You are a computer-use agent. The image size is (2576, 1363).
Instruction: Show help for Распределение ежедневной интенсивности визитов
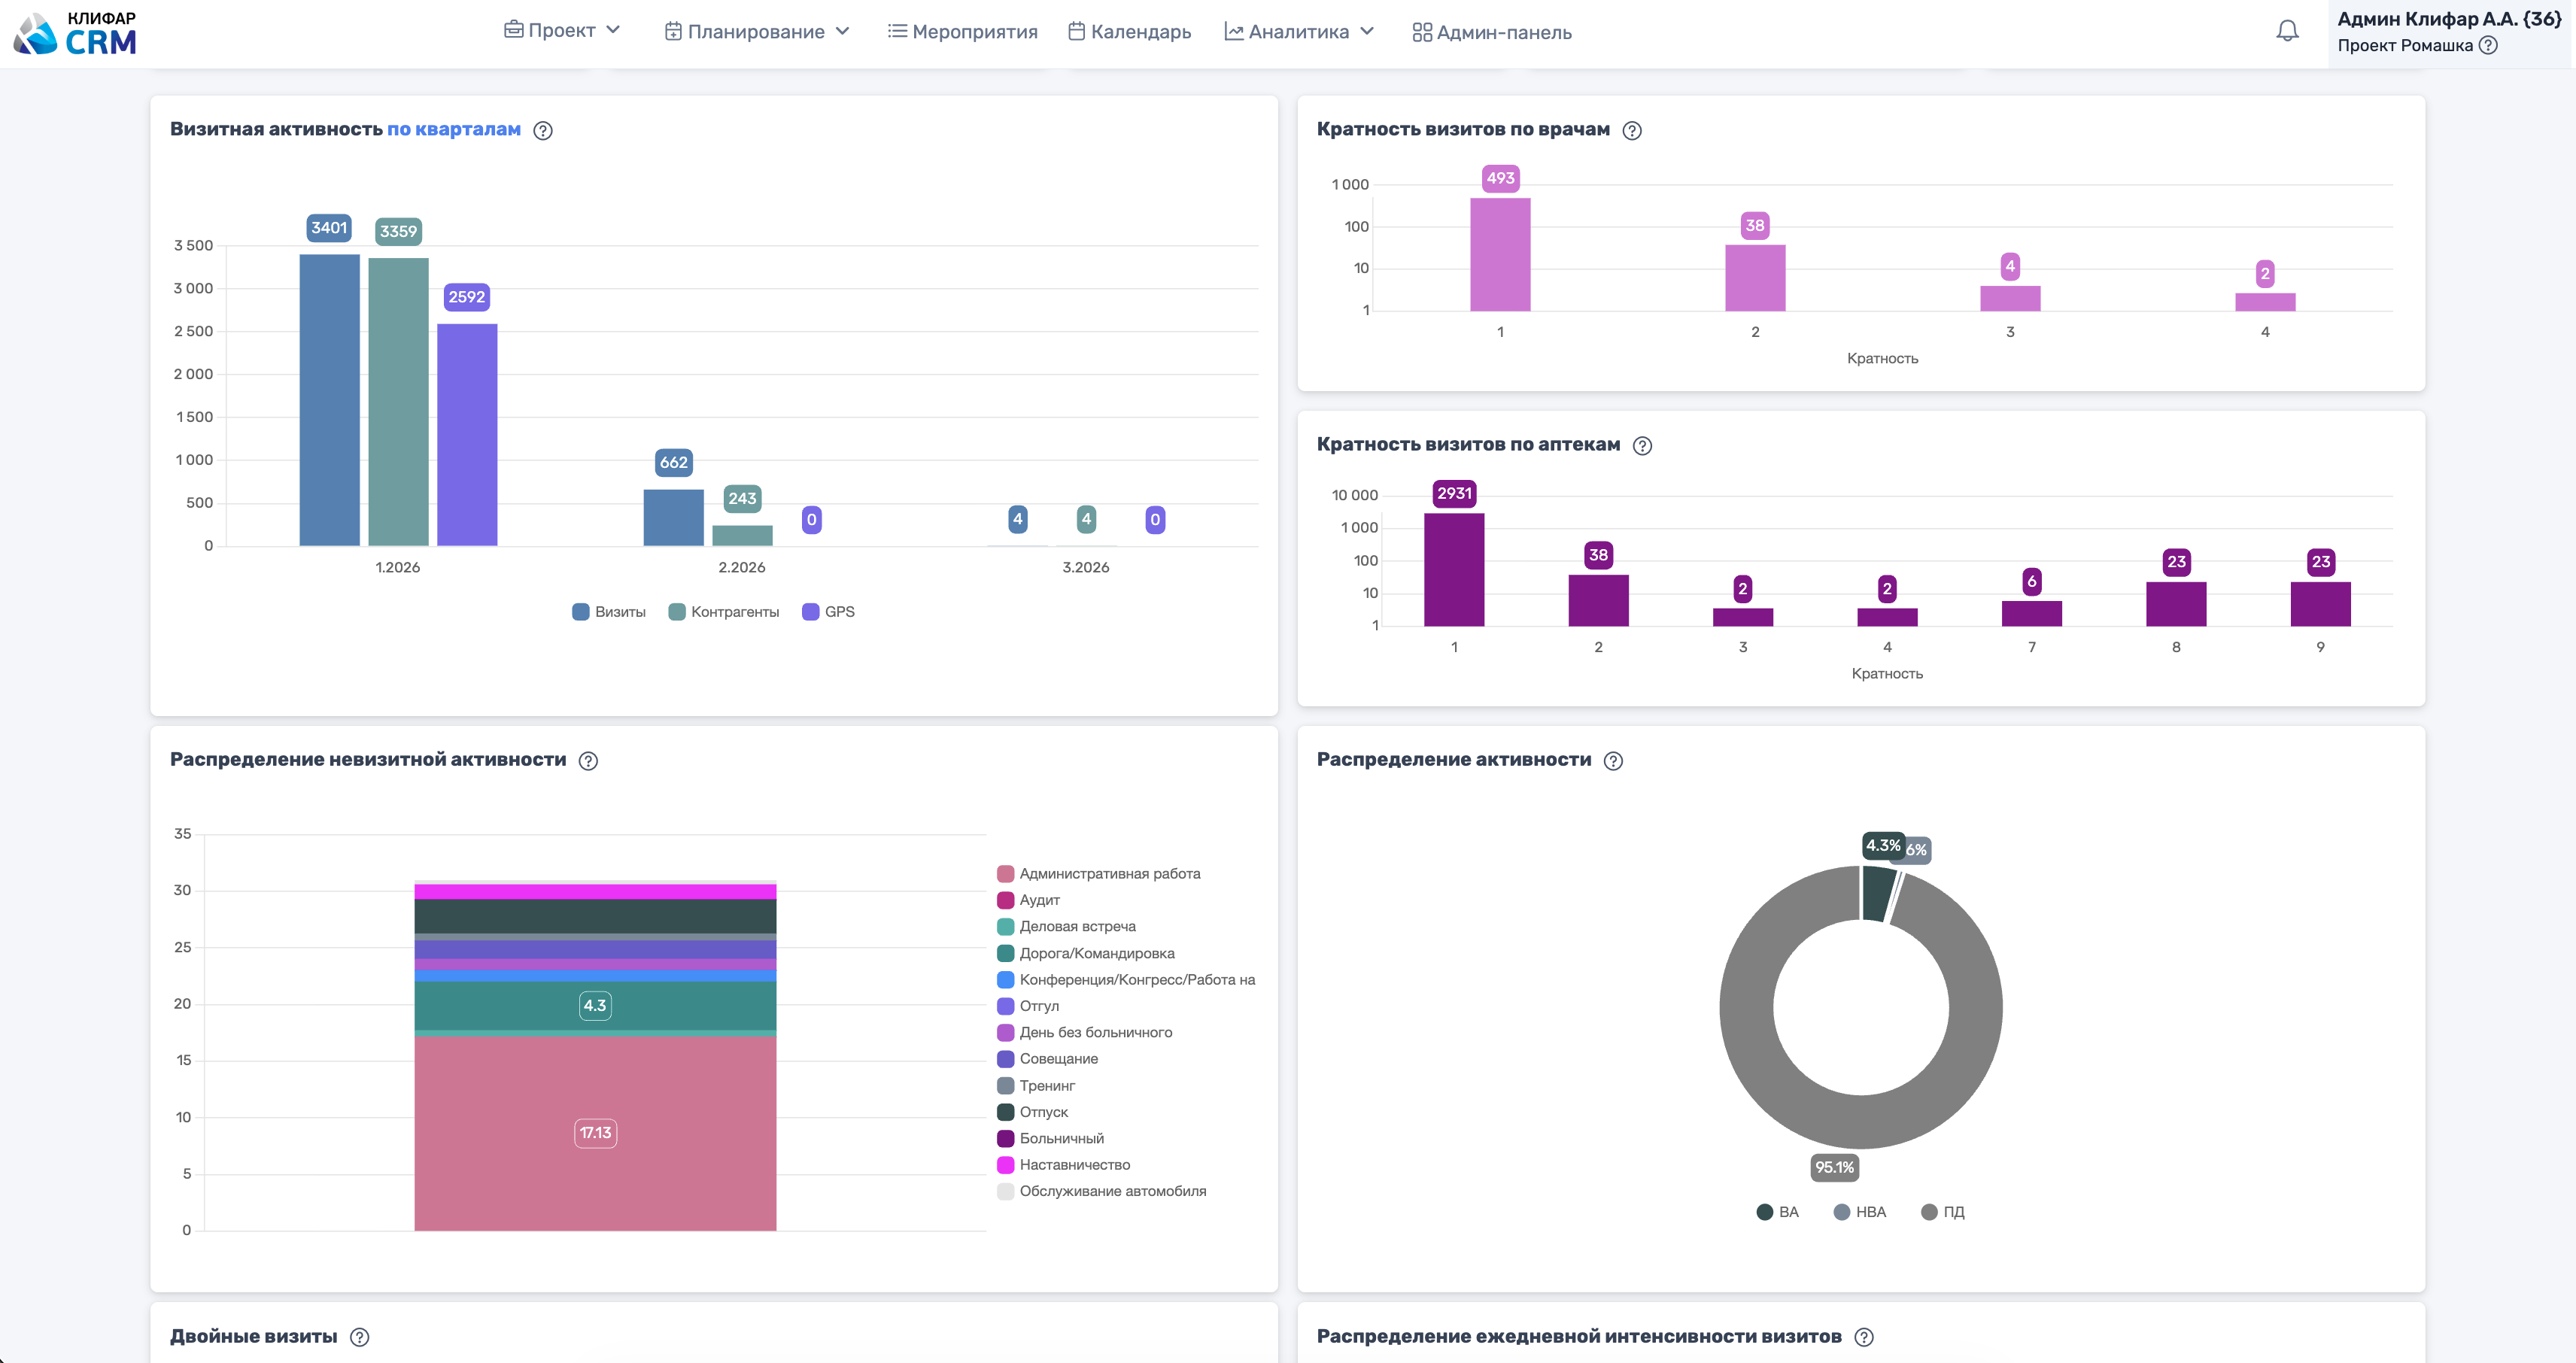tap(1864, 1337)
